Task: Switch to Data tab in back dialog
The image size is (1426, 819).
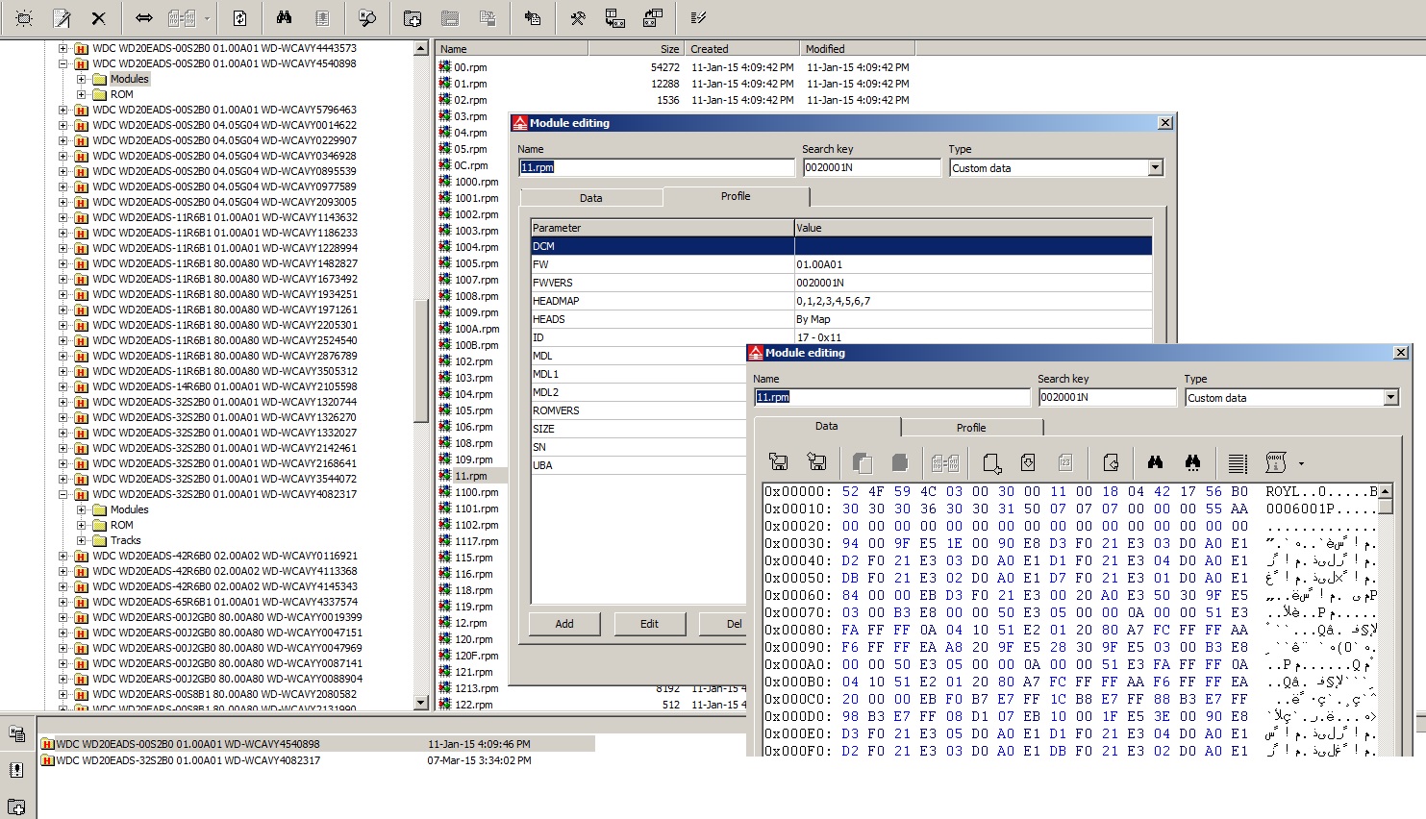Action: 591,198
